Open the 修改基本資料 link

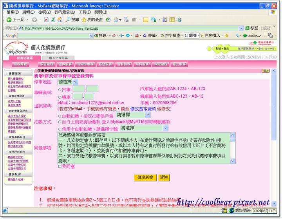point(143,109)
